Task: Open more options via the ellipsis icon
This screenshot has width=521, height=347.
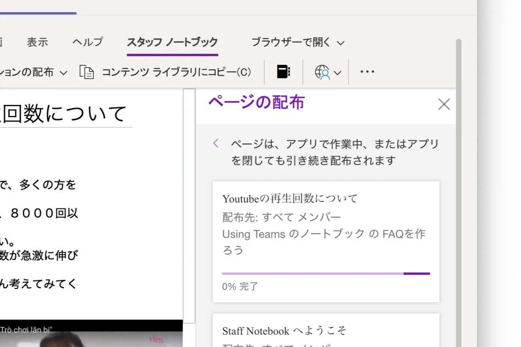Action: tap(367, 72)
